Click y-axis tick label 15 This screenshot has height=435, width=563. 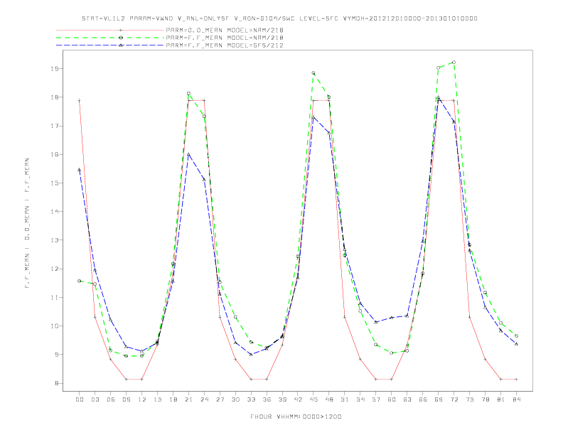(x=55, y=183)
